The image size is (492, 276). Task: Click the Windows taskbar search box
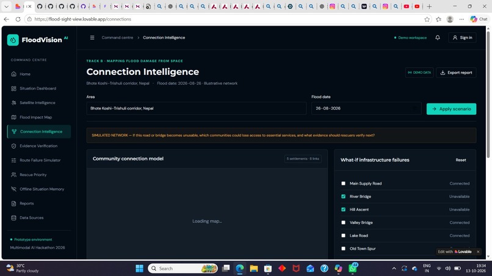coord(183,269)
